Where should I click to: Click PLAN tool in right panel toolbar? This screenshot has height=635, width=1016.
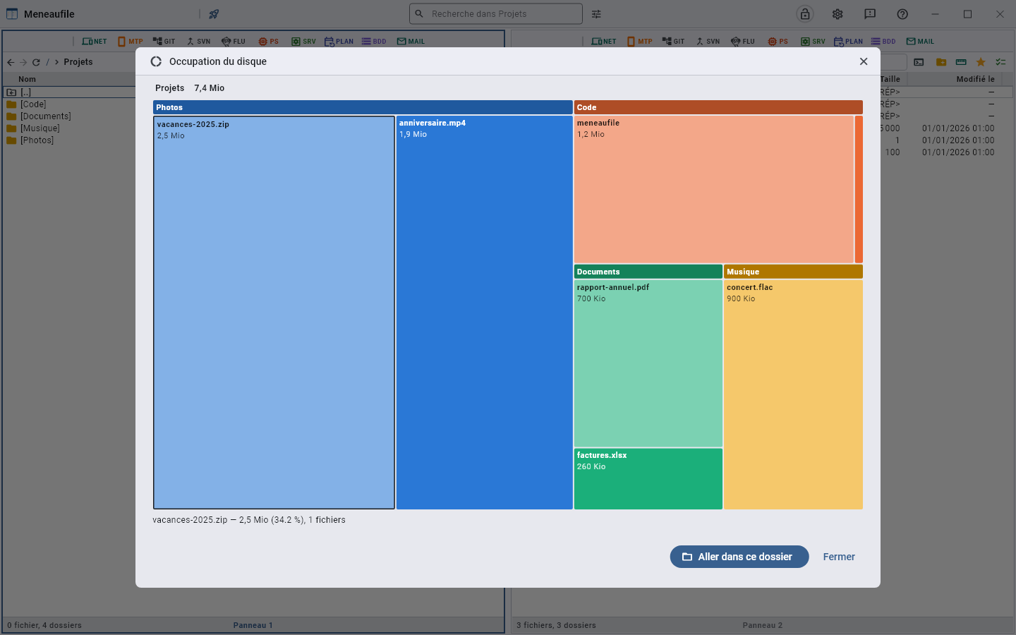[x=849, y=42]
